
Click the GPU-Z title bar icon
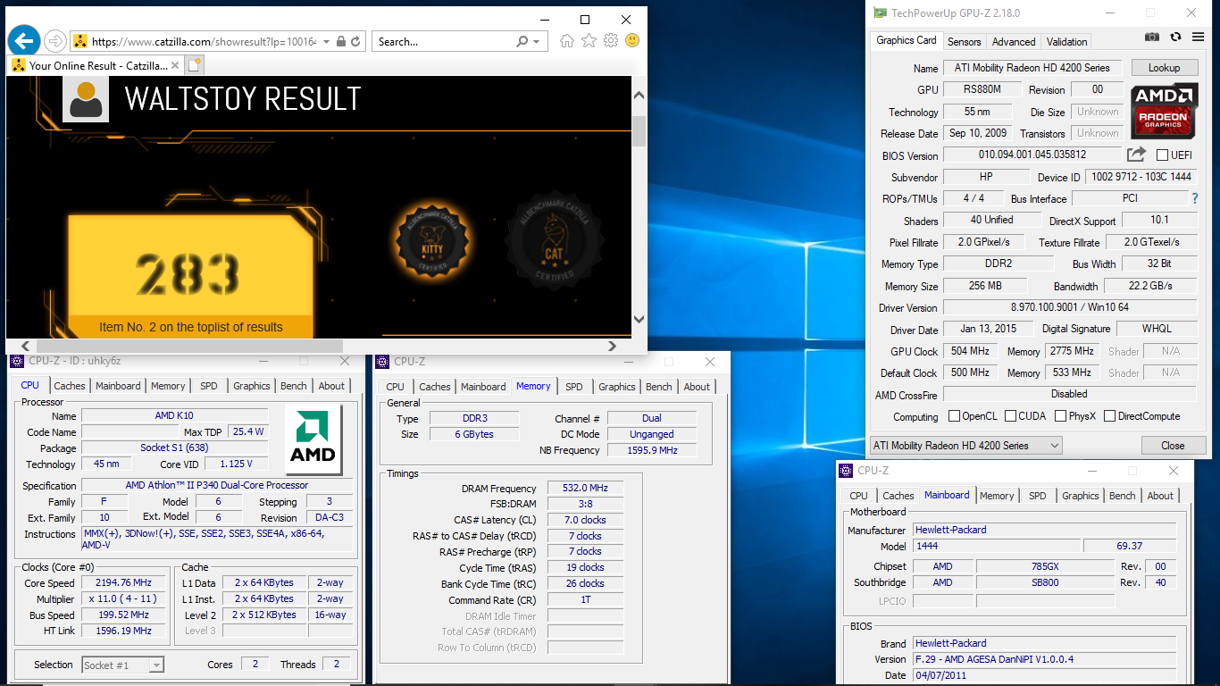click(x=881, y=13)
